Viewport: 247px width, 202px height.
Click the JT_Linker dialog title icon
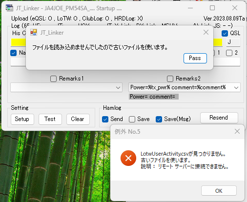click(34, 32)
